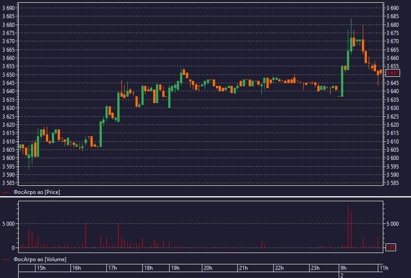Click the 0 label on volume scale
411x278 pixels.
click(13, 248)
